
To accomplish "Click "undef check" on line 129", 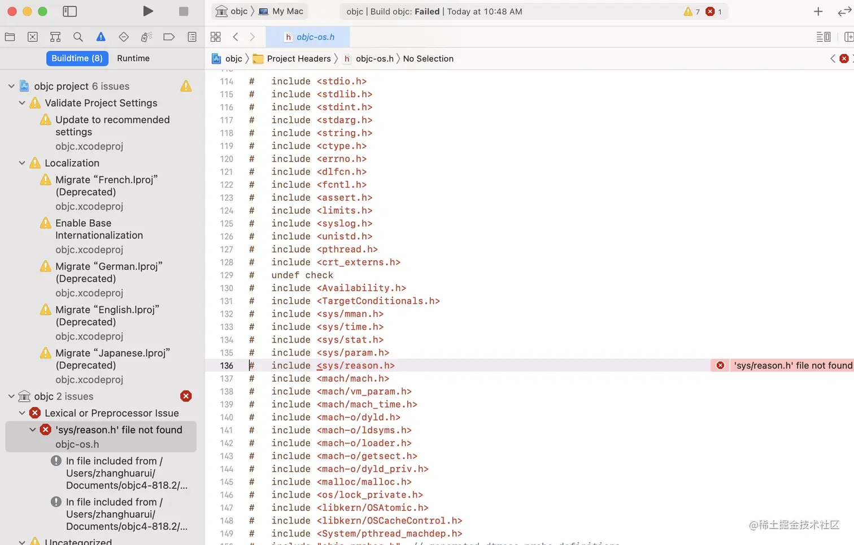I will [x=302, y=275].
